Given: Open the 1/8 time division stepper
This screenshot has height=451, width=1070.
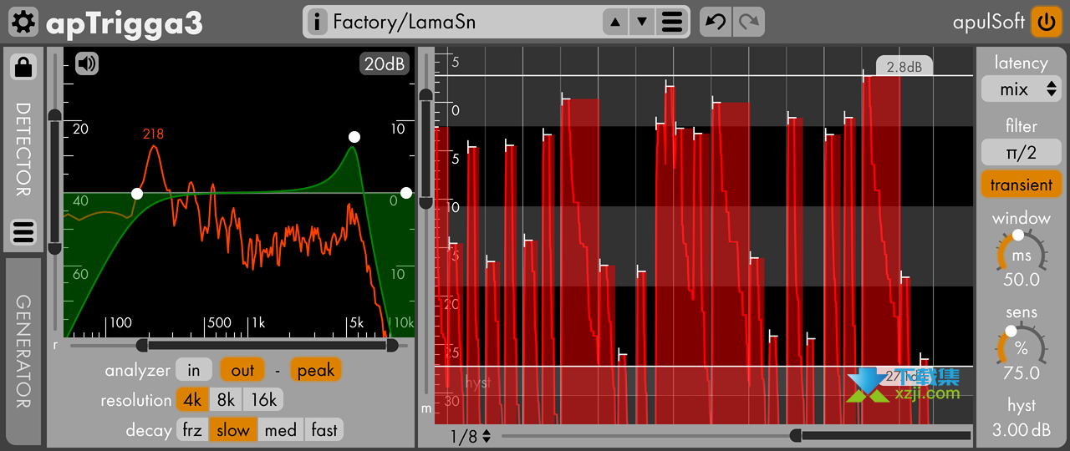Looking at the screenshot, I should coord(471,436).
